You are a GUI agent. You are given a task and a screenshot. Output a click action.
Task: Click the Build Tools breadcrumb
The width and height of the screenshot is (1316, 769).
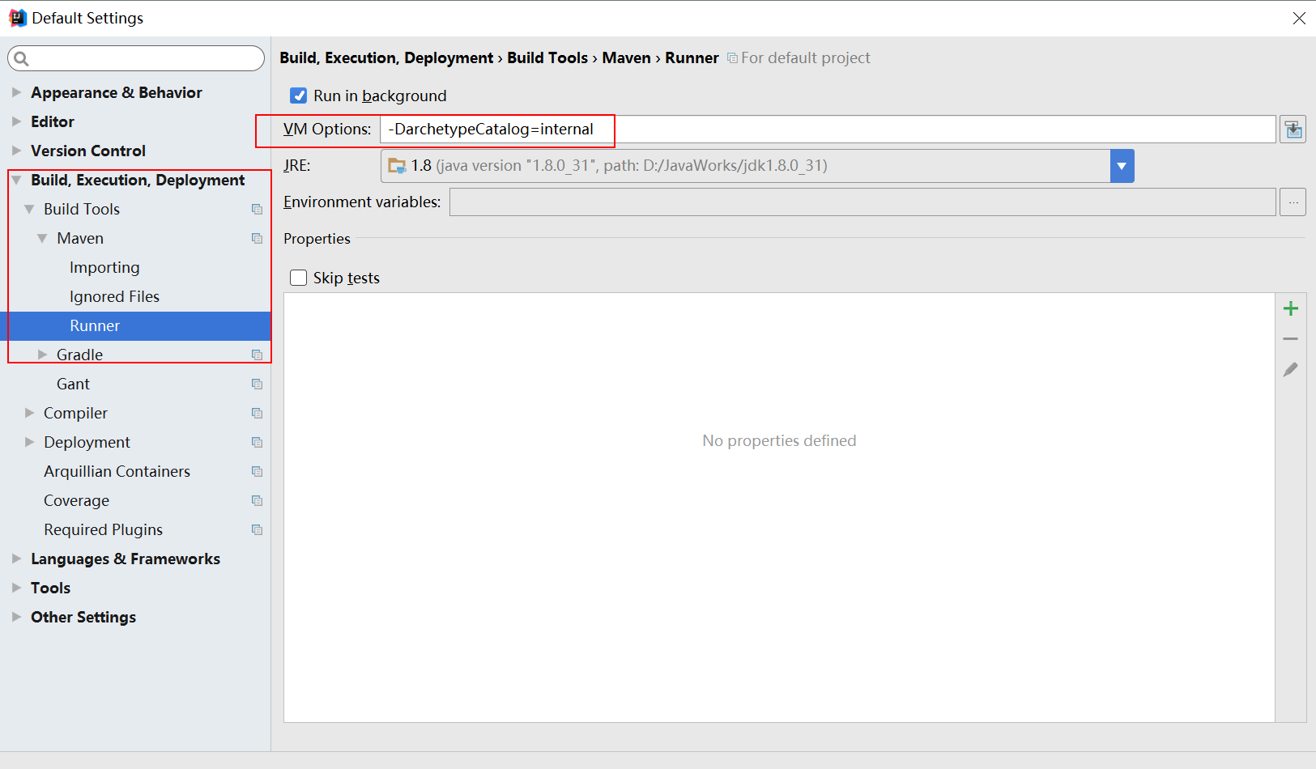tap(547, 58)
